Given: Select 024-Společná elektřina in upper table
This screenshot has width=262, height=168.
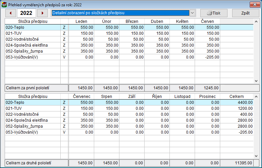Looking at the screenshot, I should (33, 45).
